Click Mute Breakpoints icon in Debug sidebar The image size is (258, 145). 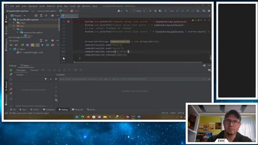coord(11,93)
